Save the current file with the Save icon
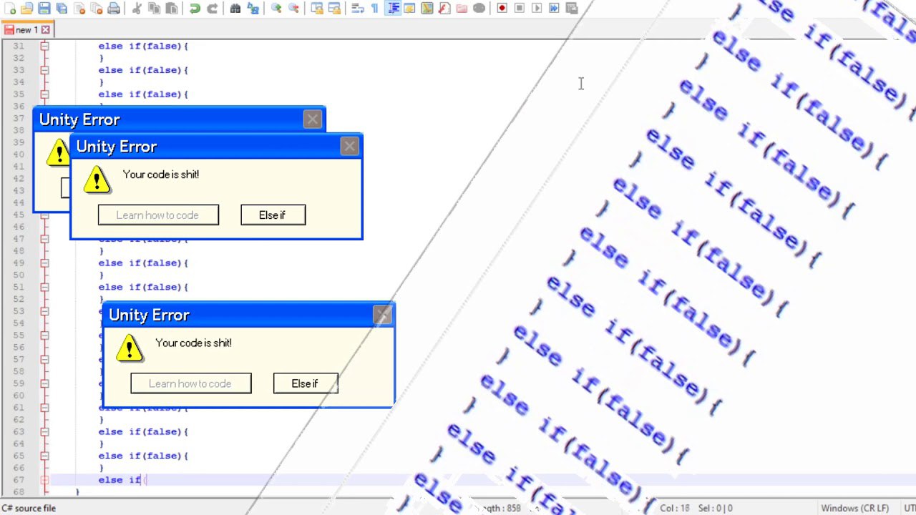The width and height of the screenshot is (916, 515). [44, 9]
